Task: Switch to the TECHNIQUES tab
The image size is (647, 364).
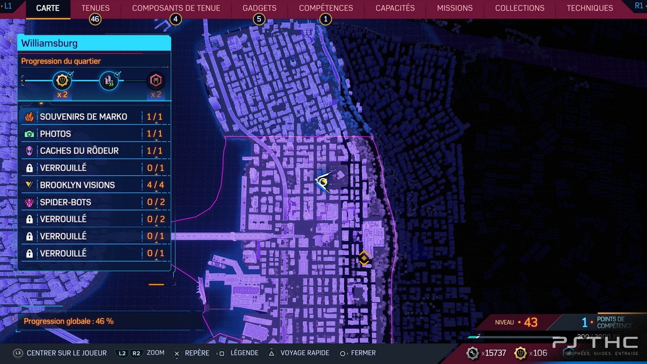Action: click(x=590, y=8)
